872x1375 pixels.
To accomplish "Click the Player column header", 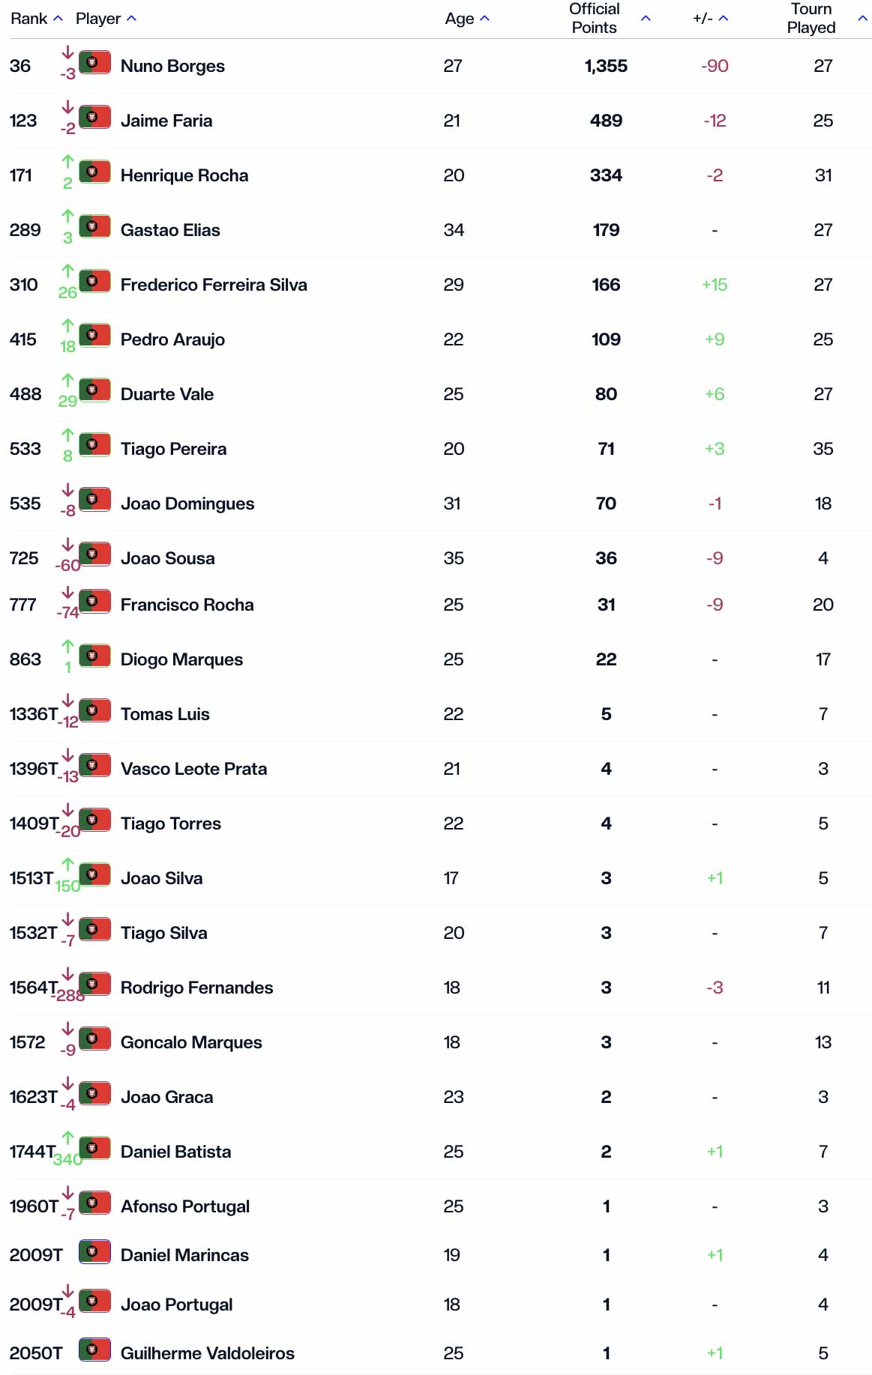I will (98, 19).
